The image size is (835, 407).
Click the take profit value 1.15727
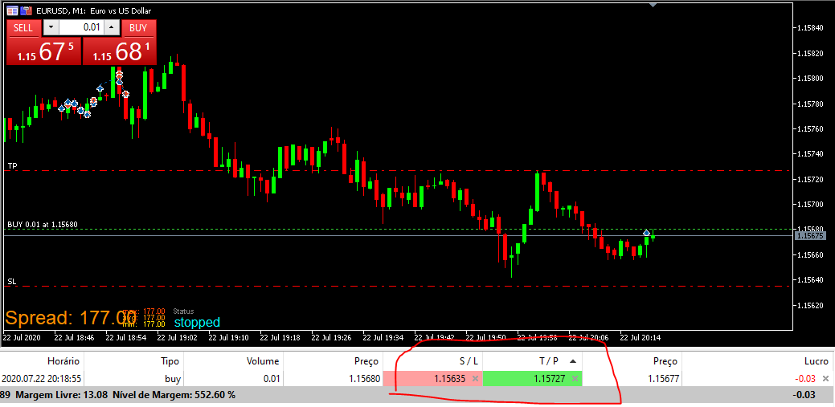coord(550,379)
